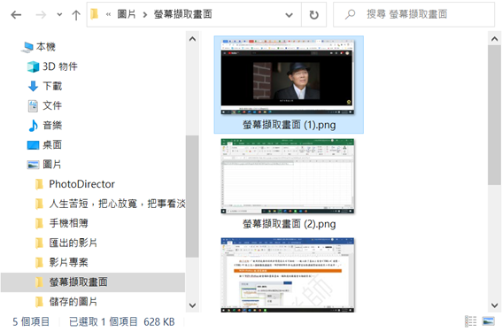The height and width of the screenshot is (332, 502).
Task: Click the search magnifier icon
Action: point(350,14)
